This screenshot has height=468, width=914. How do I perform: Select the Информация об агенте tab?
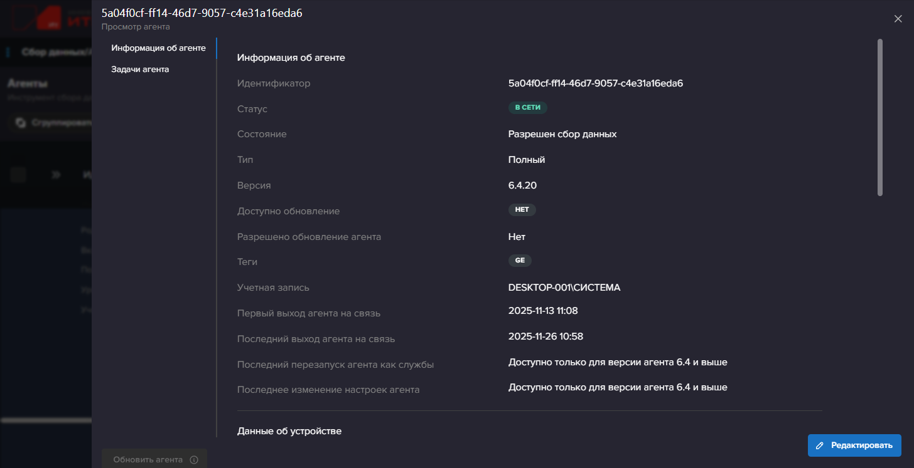pos(158,48)
